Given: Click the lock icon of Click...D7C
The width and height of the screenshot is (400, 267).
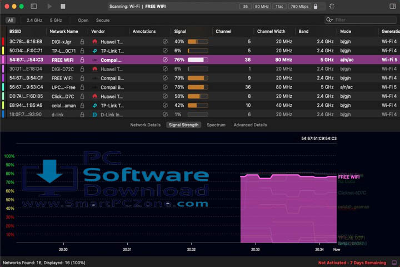Looking at the screenshot, I should (82, 96).
